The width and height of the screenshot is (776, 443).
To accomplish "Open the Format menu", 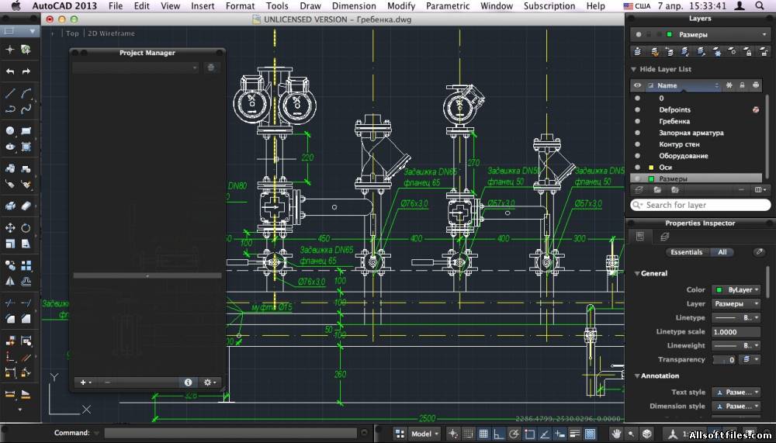I will point(240,6).
